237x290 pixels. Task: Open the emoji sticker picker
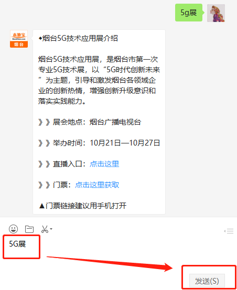click(13, 229)
